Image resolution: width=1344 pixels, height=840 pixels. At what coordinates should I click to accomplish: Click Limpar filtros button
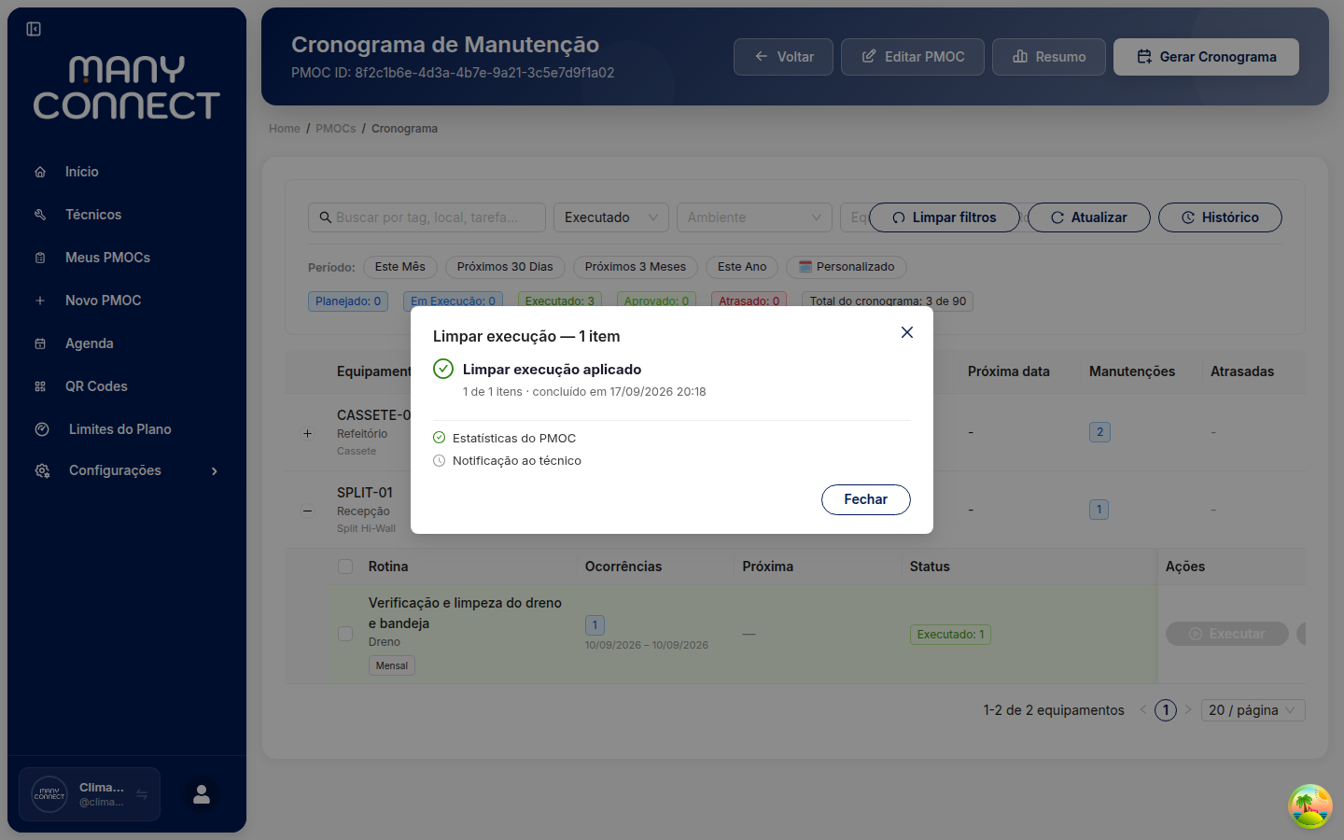tap(945, 217)
